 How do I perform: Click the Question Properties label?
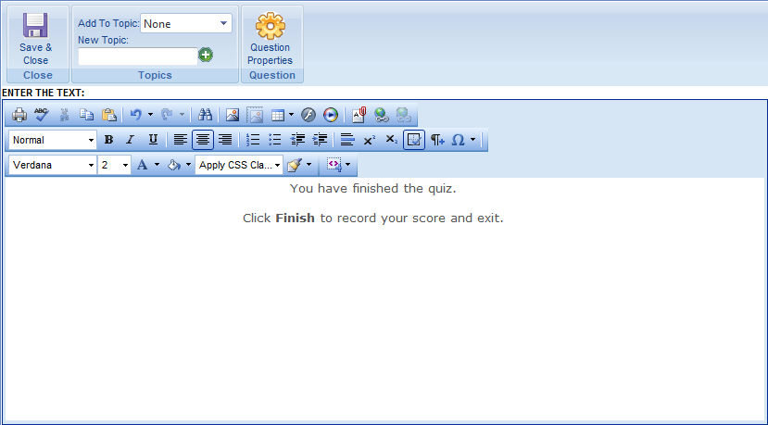coord(270,54)
